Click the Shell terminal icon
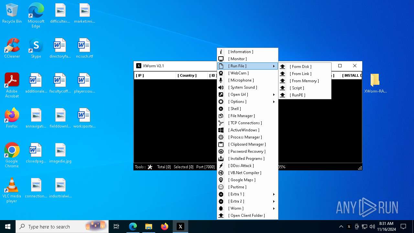The width and height of the screenshot is (414, 233). coord(221,109)
